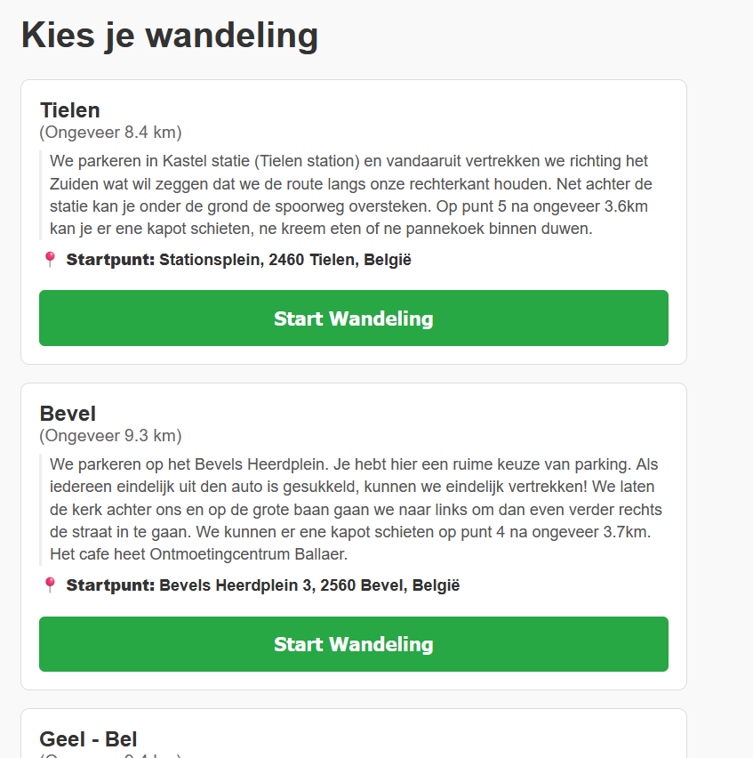
Task: Select the Tielen walk title
Action: (70, 110)
